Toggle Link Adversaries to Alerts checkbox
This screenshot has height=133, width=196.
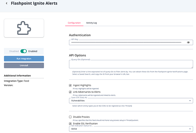70,92
